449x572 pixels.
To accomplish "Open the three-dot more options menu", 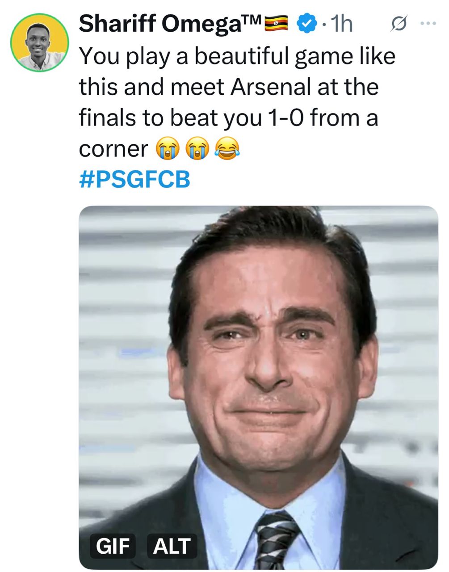I will click(x=428, y=24).
